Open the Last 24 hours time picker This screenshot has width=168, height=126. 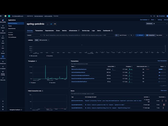pyautogui.click(x=123, y=35)
